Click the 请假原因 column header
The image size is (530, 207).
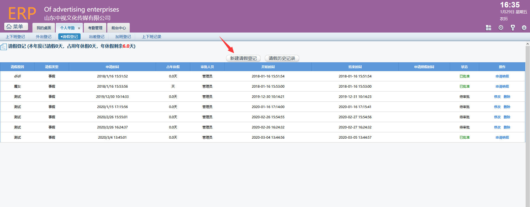point(17,67)
